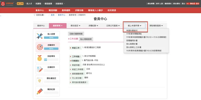Viewport: 201px width, 100px height.
Task: Open 職涯規劃 in red navigation bar
Action: [53, 10]
